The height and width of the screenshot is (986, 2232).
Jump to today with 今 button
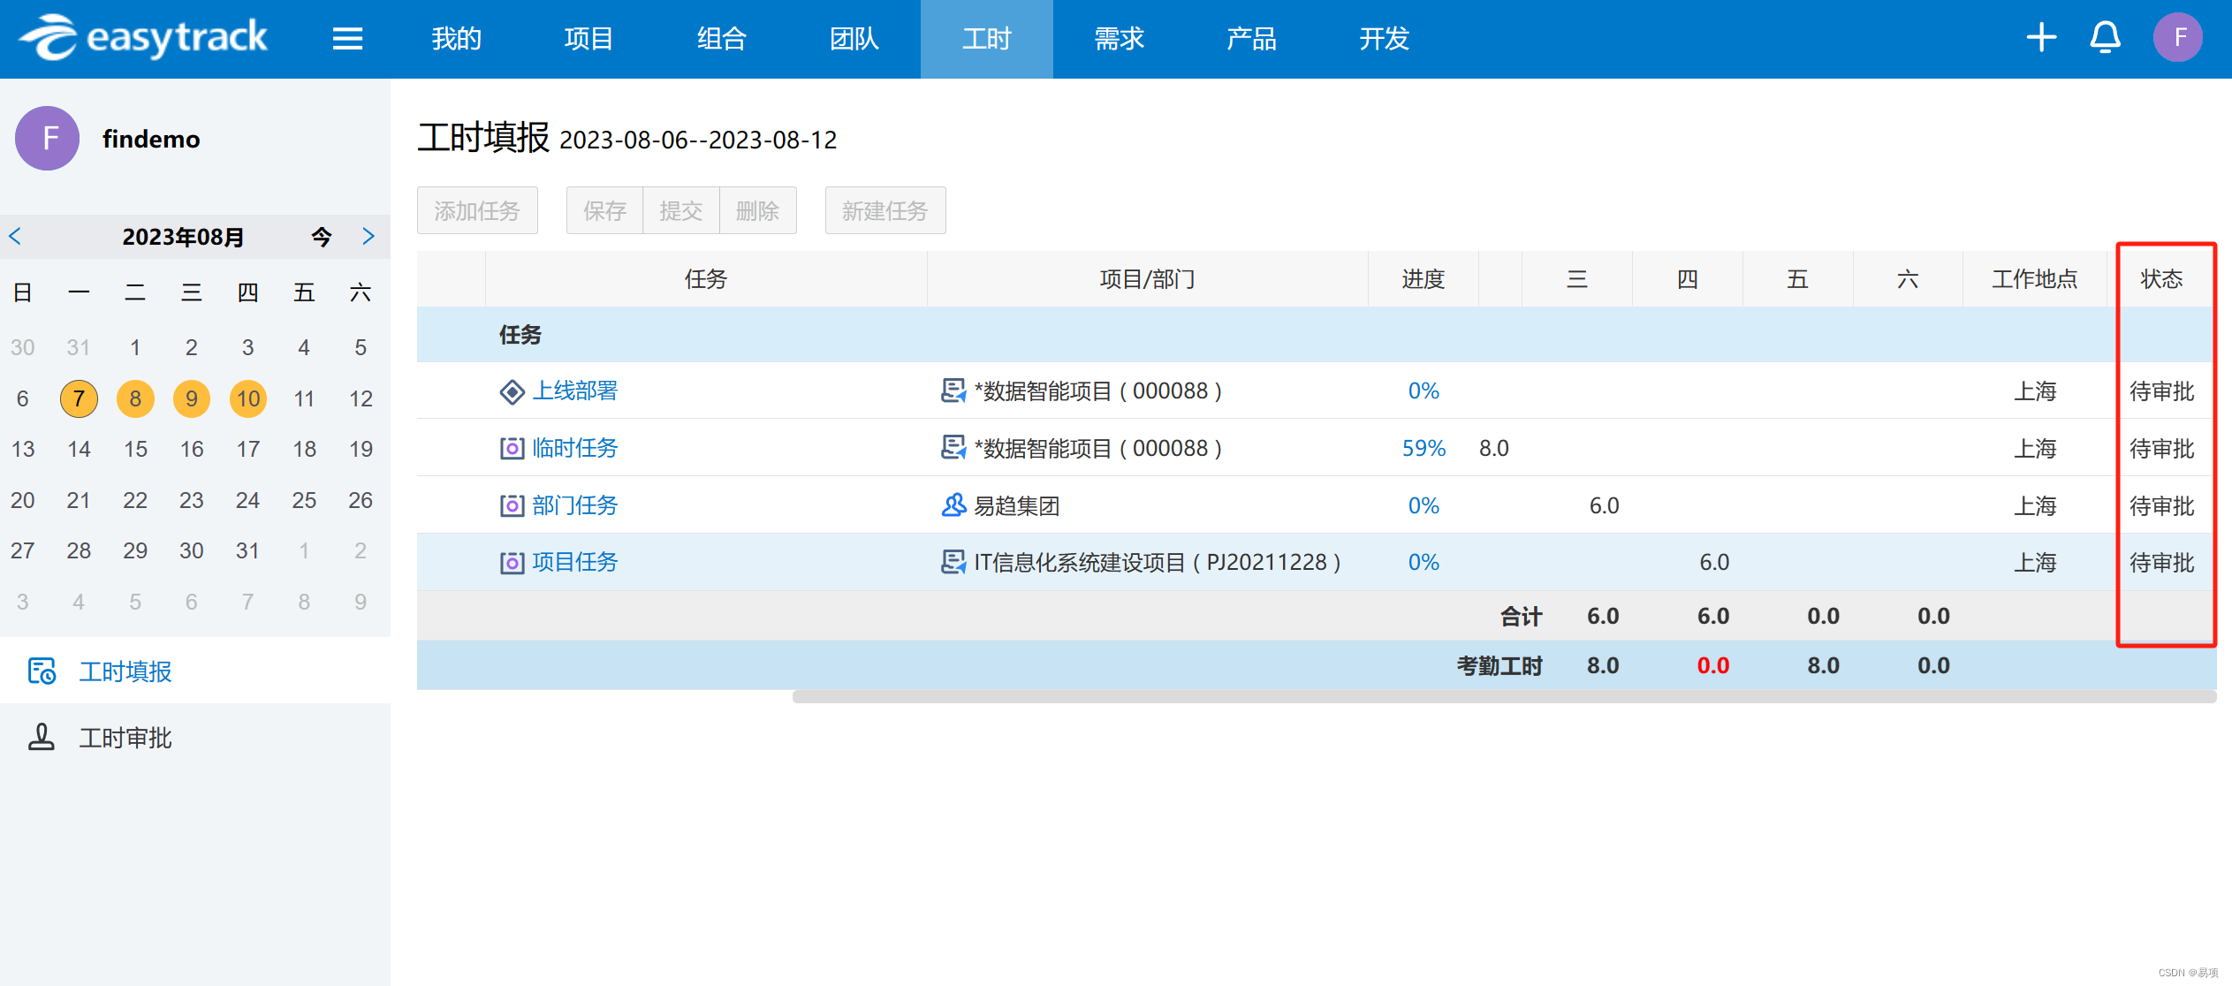pos(322,237)
